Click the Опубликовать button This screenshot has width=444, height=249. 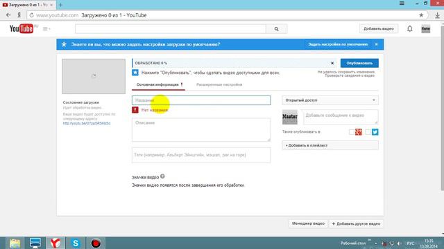pyautogui.click(x=359, y=63)
